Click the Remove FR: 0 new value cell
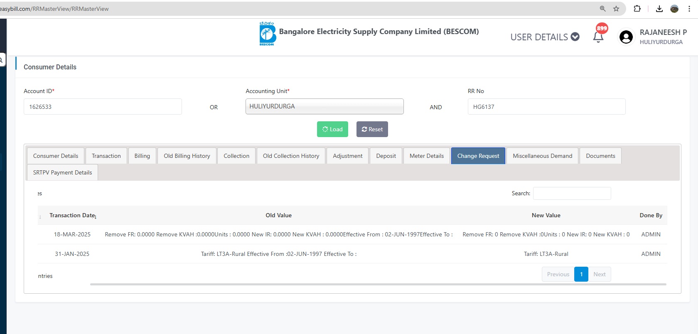 [x=546, y=234]
